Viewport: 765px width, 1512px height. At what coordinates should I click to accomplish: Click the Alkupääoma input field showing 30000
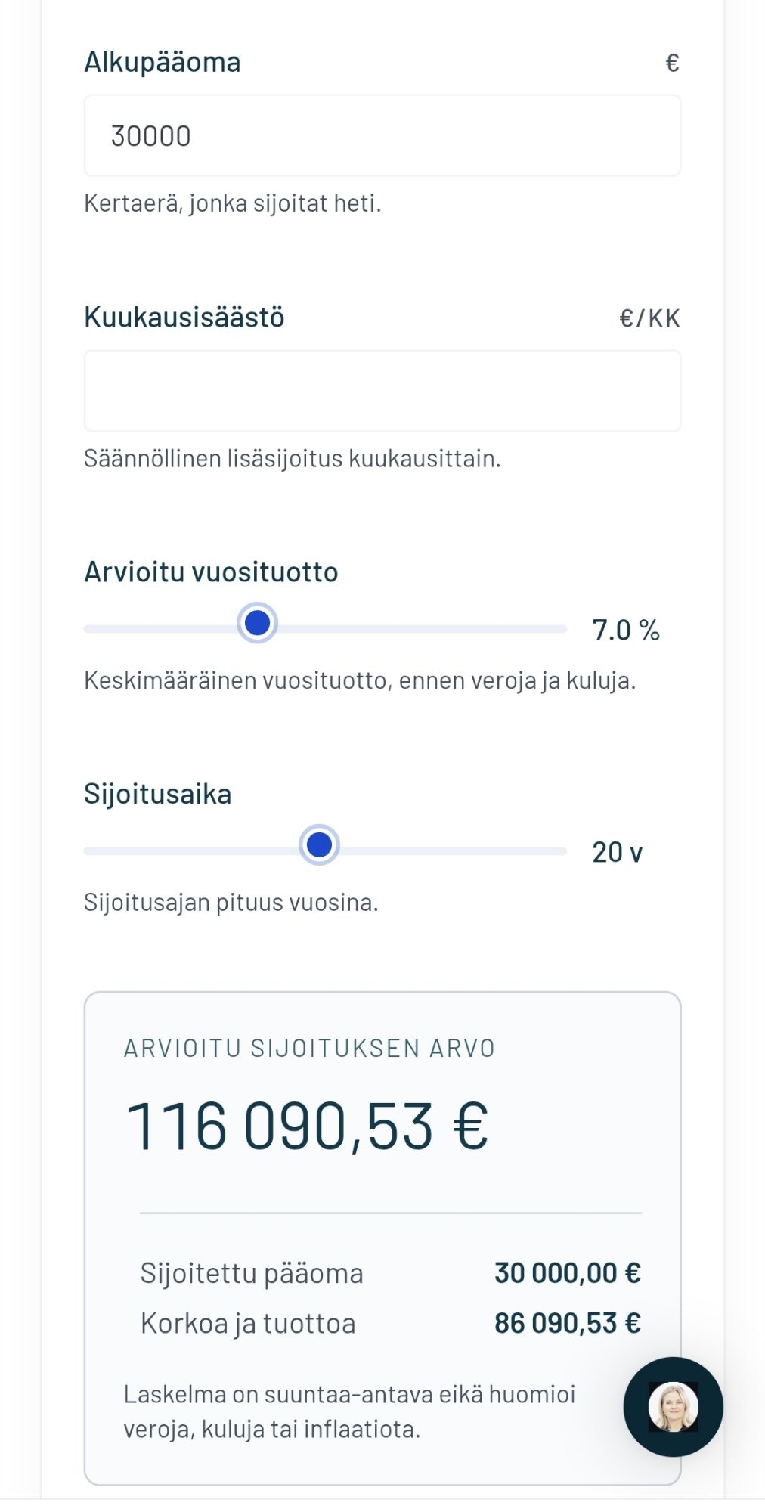point(382,136)
